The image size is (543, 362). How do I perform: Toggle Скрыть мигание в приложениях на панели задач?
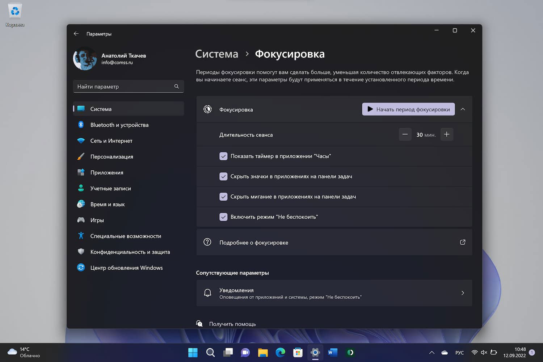click(223, 197)
